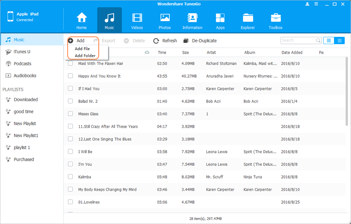351x224 pixels.
Task: Go to the Photos section
Action: pos(165,18)
